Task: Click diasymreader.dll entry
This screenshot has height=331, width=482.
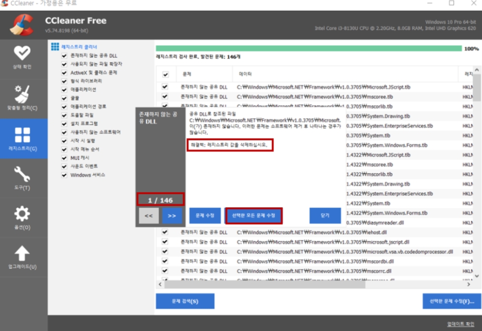Action: coord(375,223)
